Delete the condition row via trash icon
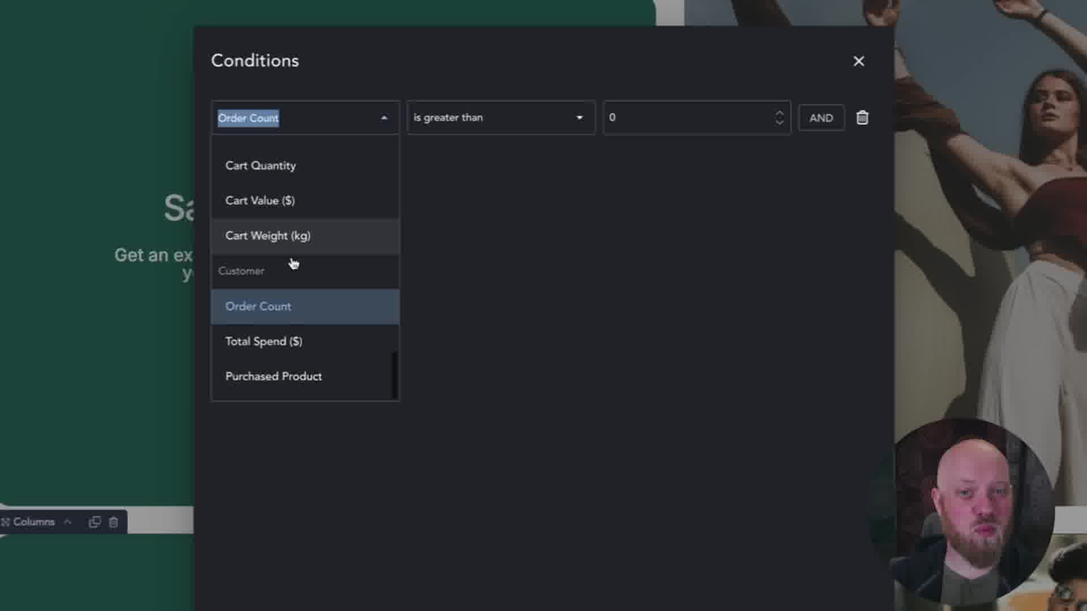The width and height of the screenshot is (1087, 611). 862,118
